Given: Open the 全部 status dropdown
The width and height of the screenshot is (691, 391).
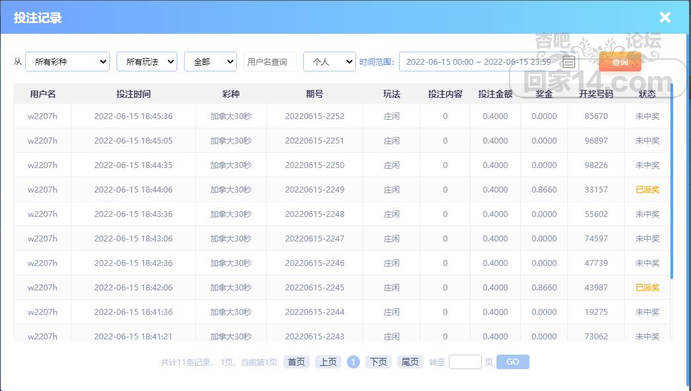Looking at the screenshot, I should point(210,62).
